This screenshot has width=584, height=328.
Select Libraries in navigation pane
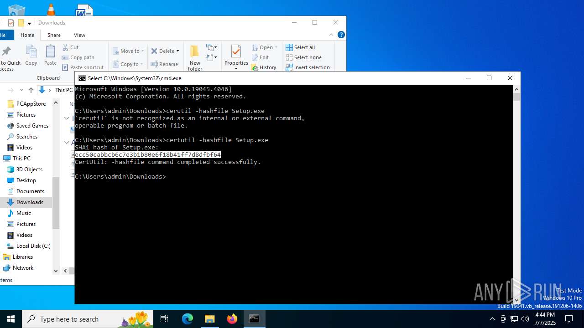22,257
